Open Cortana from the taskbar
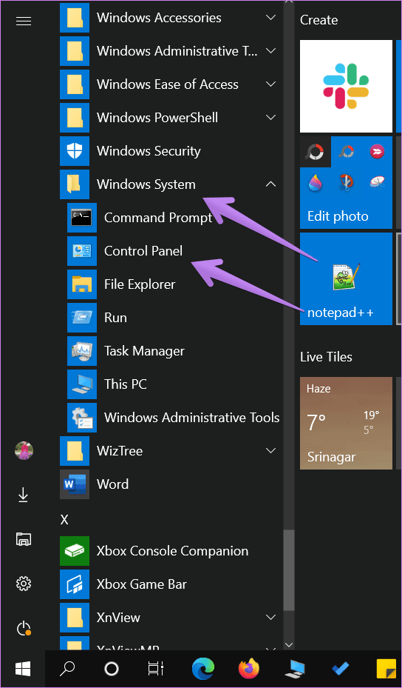402x688 pixels. [112, 669]
